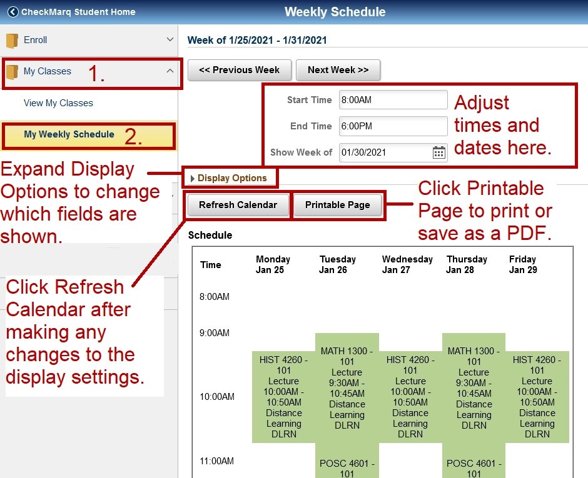Click the Enroll folder icon

[x=12, y=41]
